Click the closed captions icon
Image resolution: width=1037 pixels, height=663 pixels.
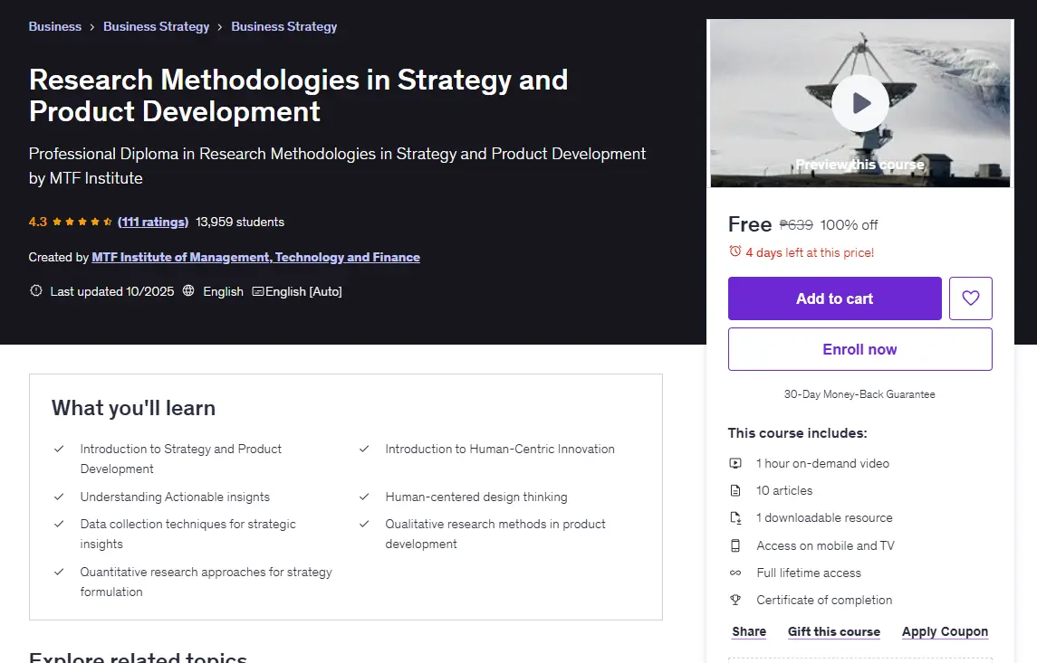click(258, 291)
